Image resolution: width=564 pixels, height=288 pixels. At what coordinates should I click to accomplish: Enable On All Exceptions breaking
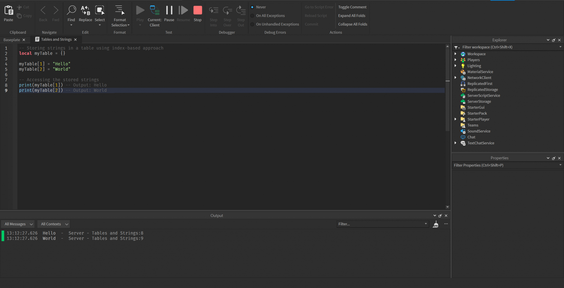pyautogui.click(x=253, y=16)
